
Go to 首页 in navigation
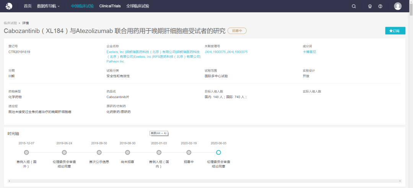click(x=28, y=6)
